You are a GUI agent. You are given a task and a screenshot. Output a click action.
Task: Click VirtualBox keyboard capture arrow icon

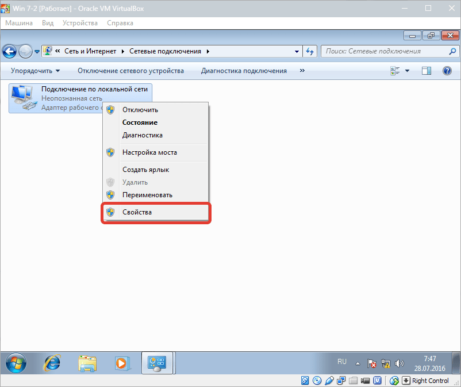406,381
